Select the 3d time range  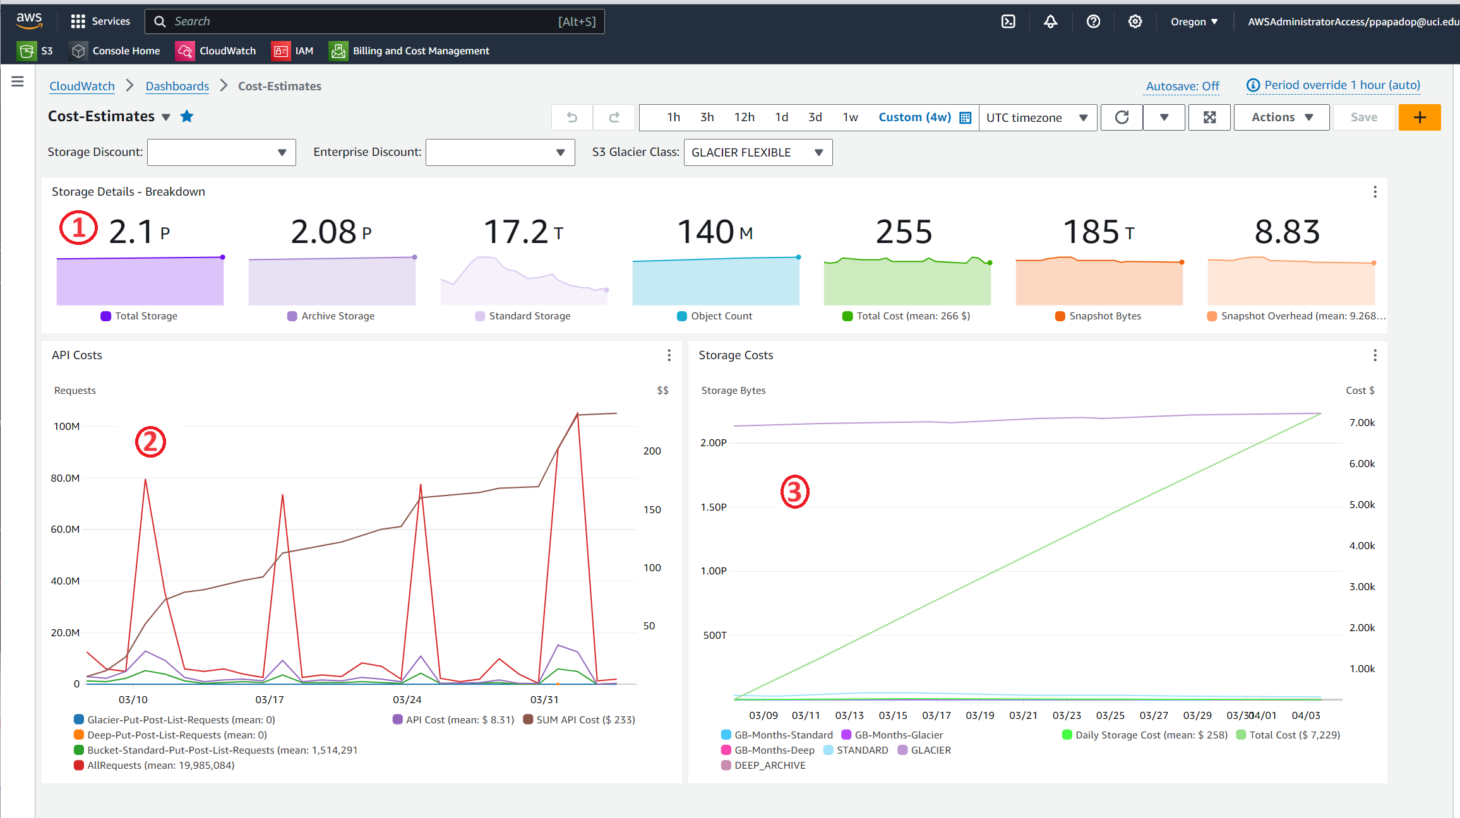(x=815, y=117)
